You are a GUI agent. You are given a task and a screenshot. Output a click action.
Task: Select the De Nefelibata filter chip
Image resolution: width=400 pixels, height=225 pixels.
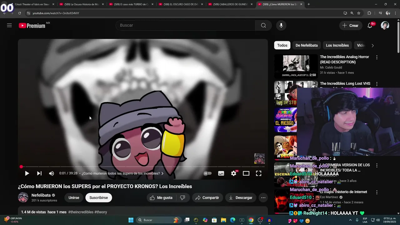[307, 45]
